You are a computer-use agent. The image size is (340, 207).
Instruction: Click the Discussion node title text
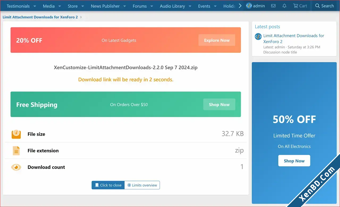[x=280, y=52]
